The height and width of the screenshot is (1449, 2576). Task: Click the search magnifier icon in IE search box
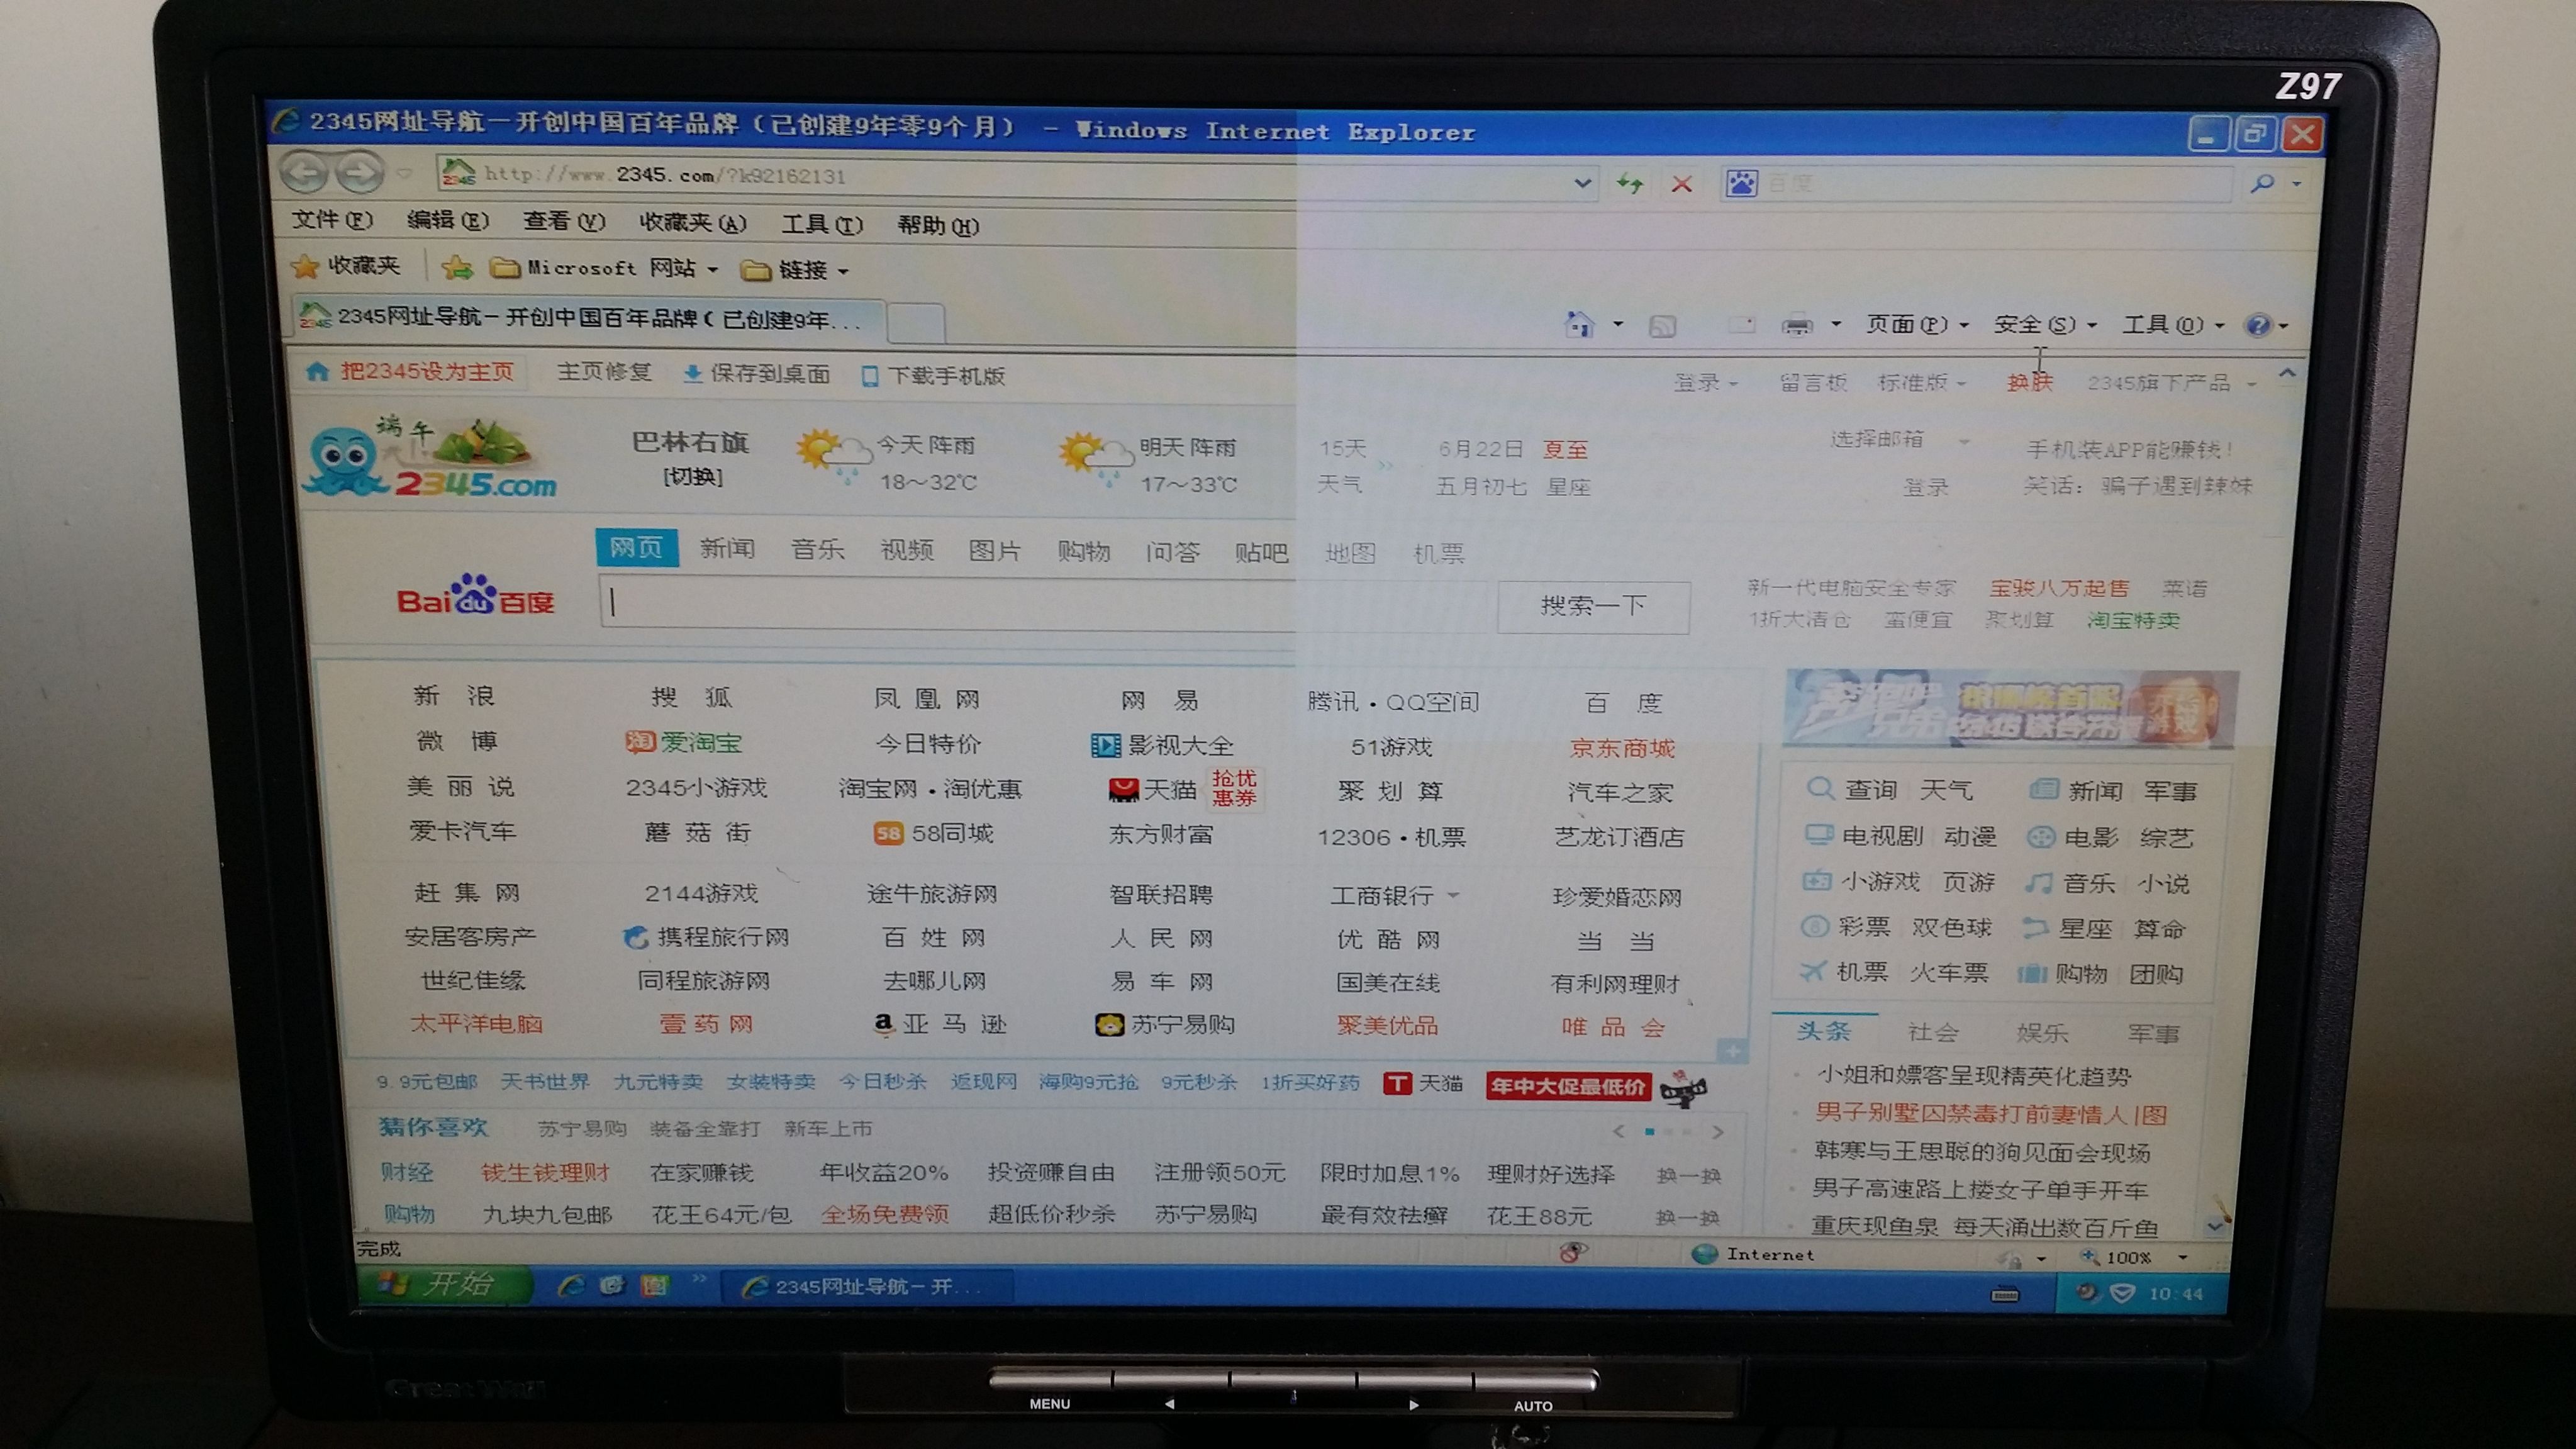tap(2262, 183)
